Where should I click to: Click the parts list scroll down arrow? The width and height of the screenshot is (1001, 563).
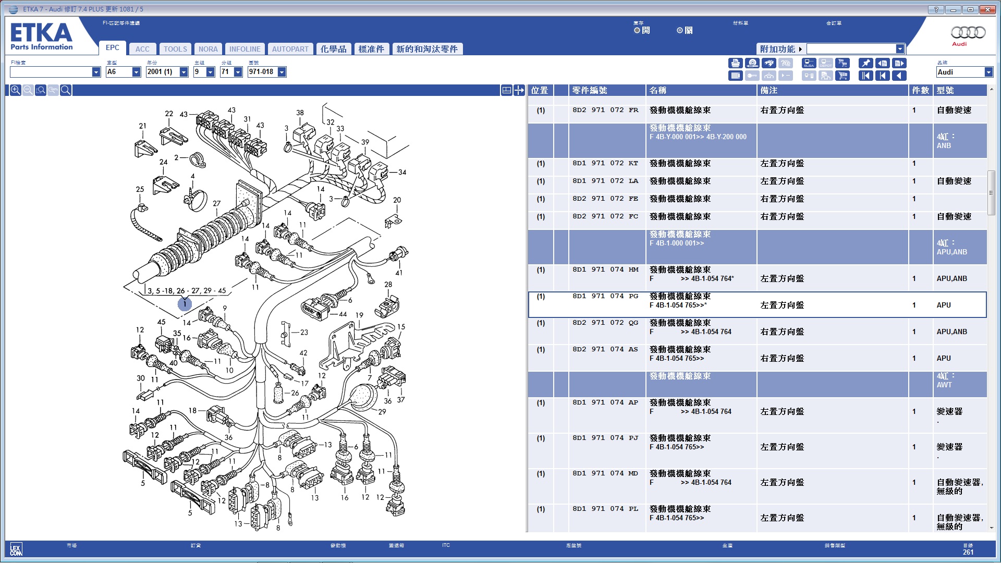click(x=991, y=528)
